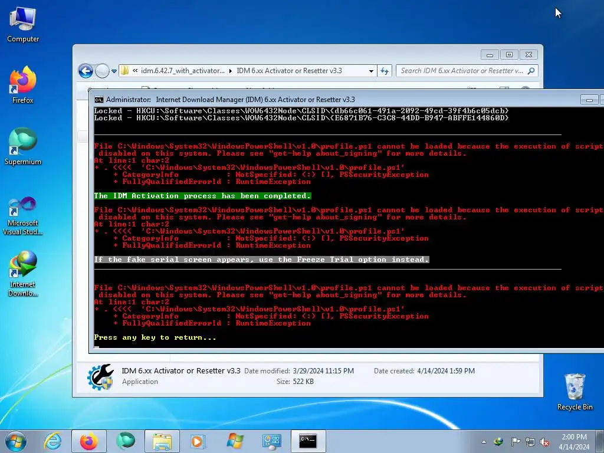
Task: Open Windows Media Player from the taskbar
Action: [x=198, y=441]
